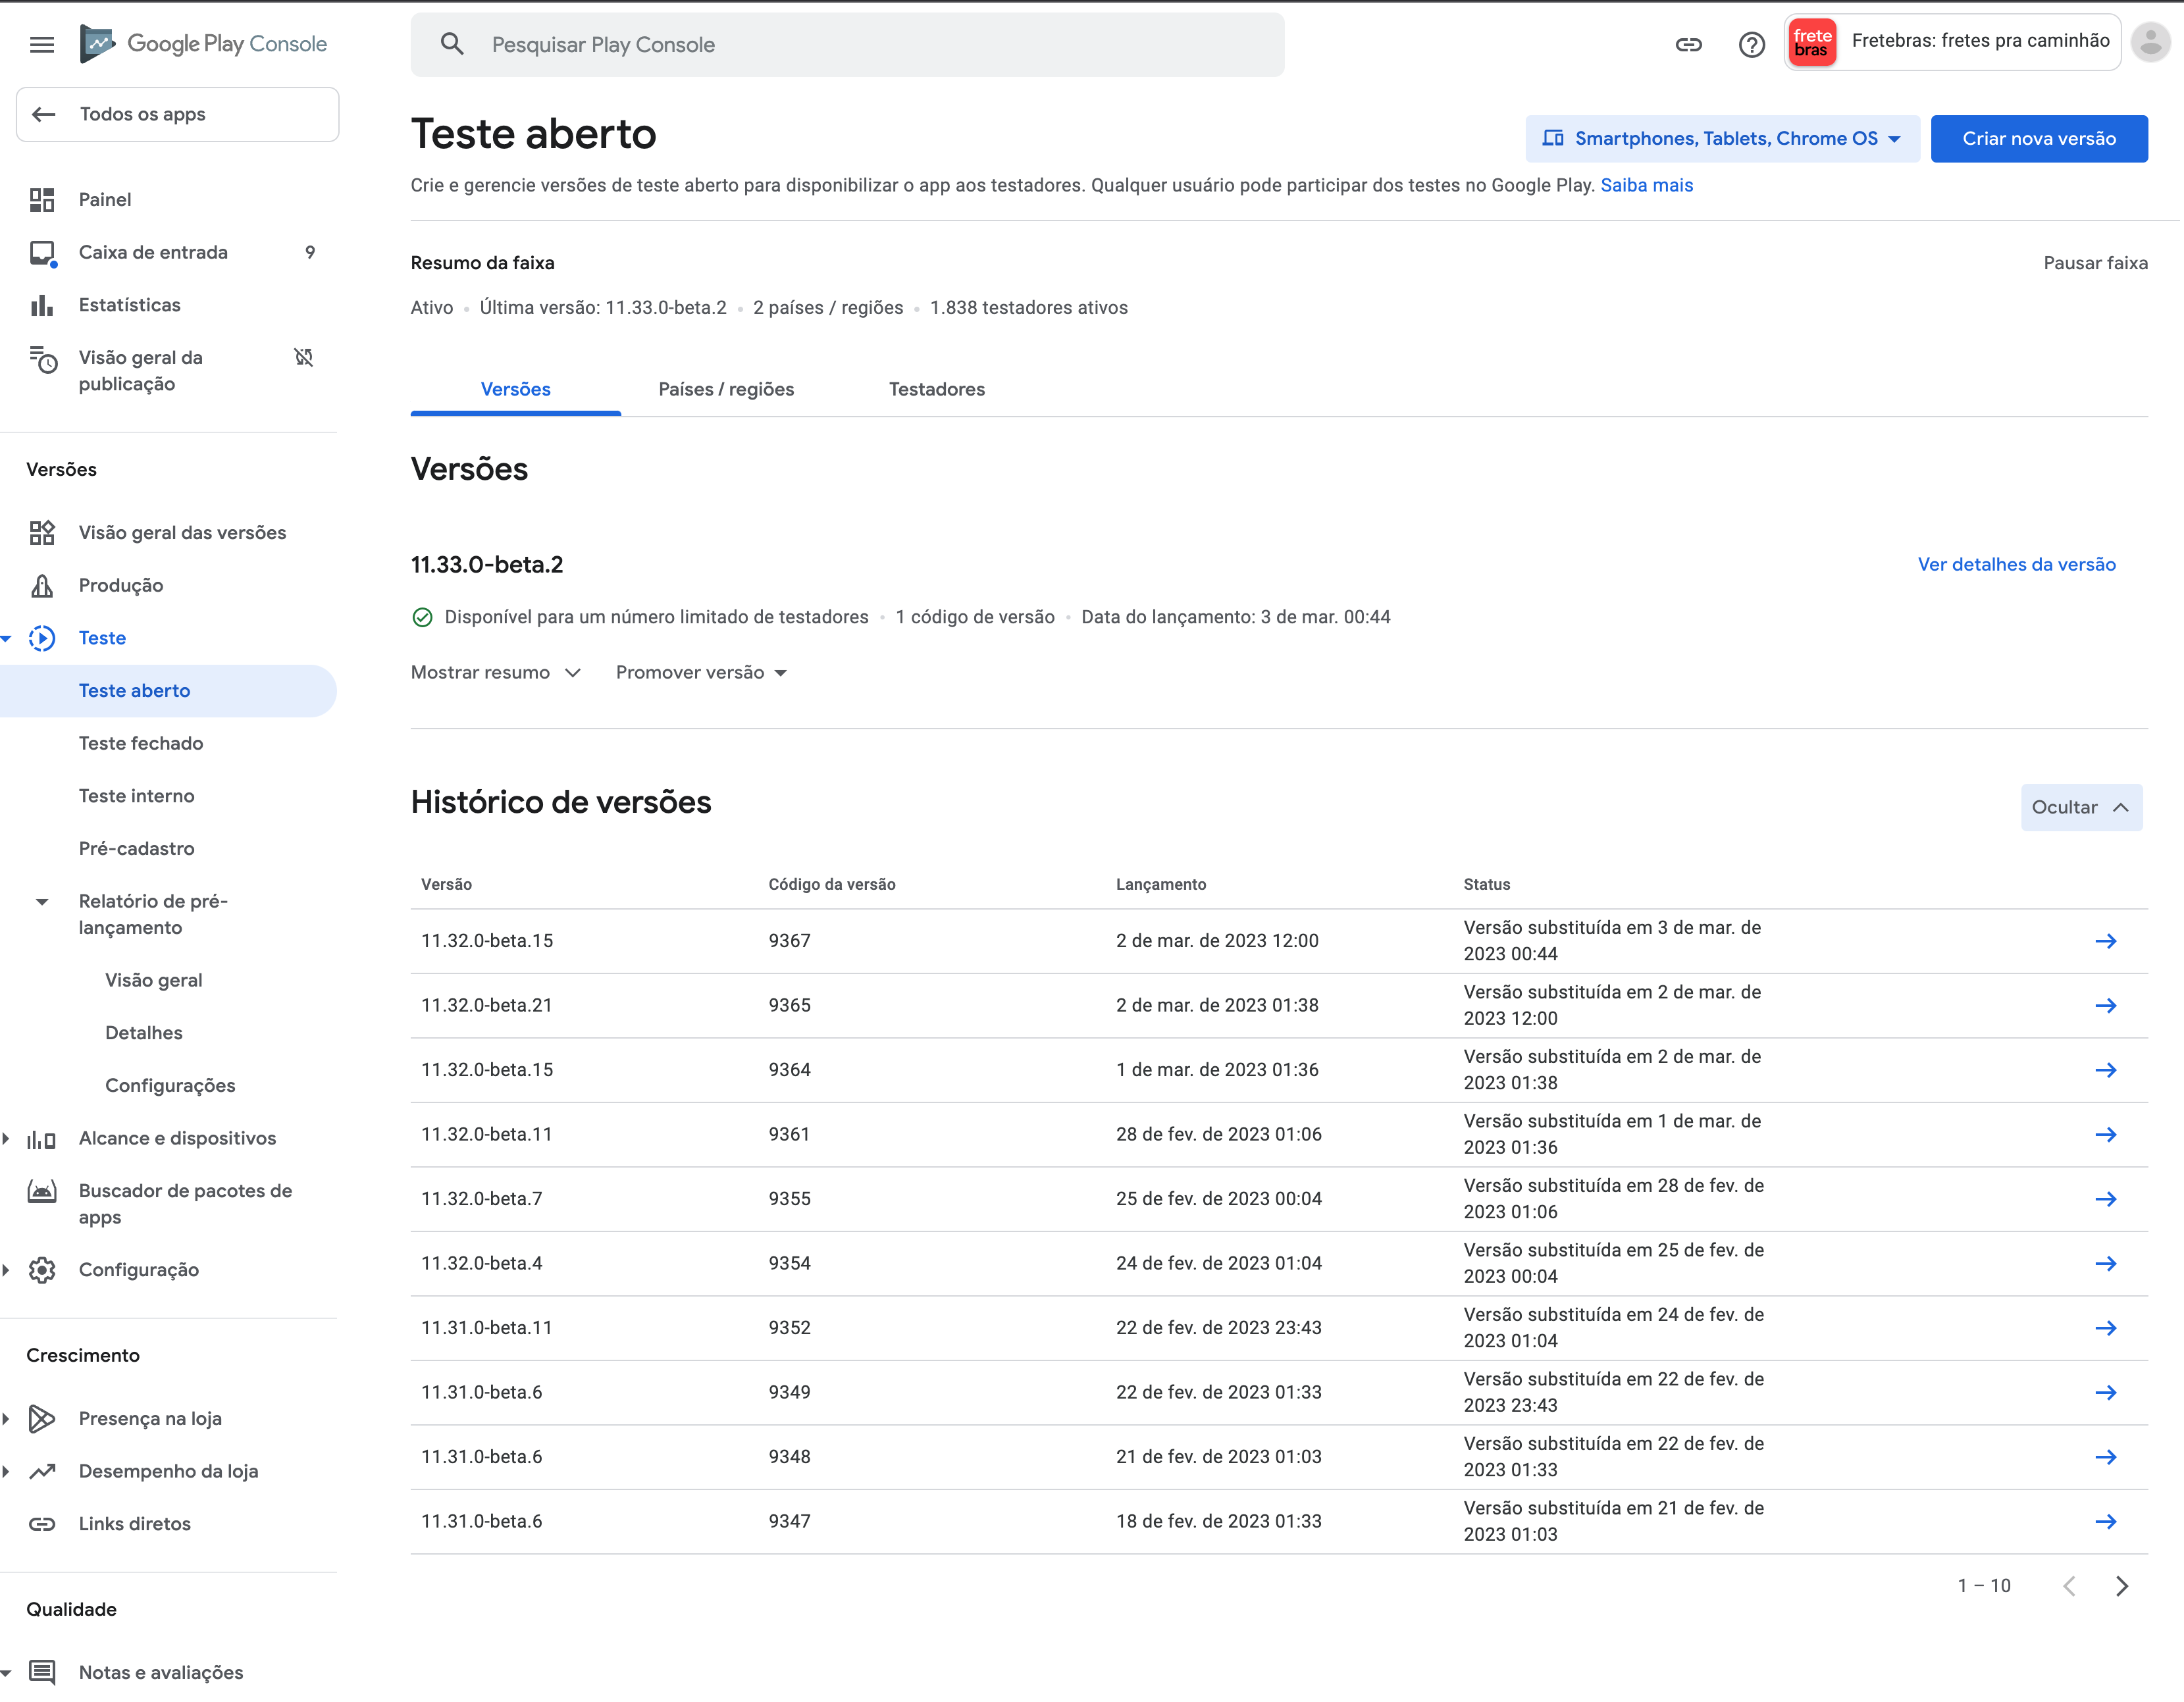
Task: Open details arrow for version code 9365
Action: [x=2105, y=1006]
